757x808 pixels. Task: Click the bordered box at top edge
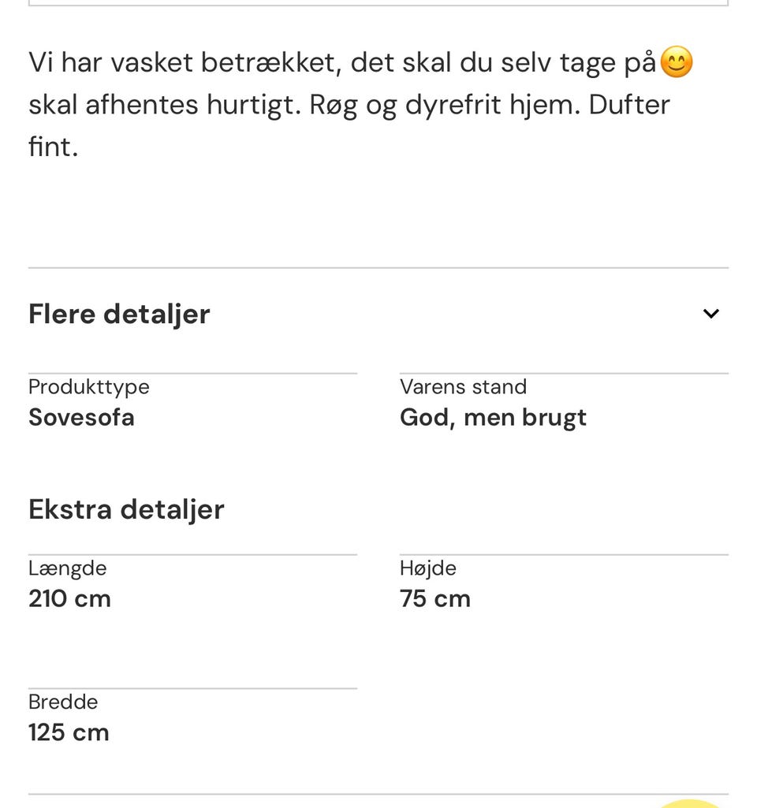click(x=378, y=3)
